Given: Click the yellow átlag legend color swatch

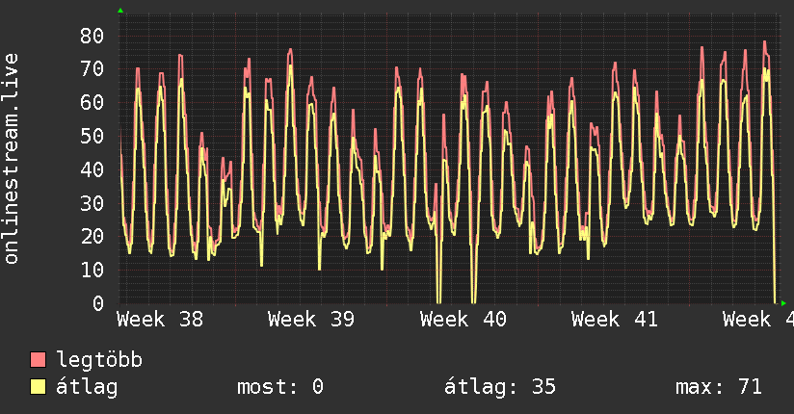Looking at the screenshot, I should tap(38, 387).
